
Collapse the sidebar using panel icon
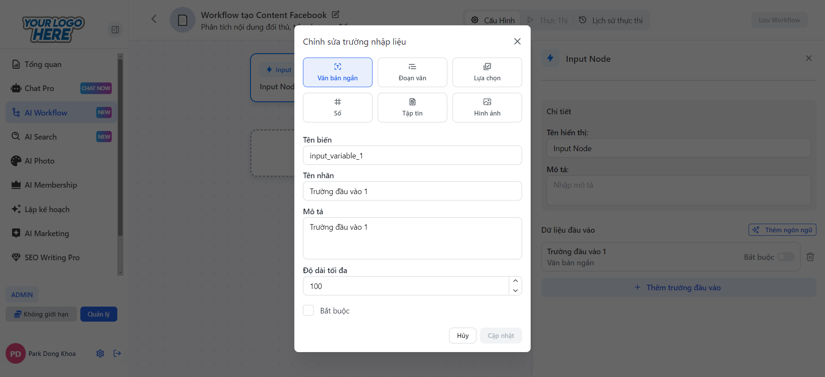(x=115, y=30)
